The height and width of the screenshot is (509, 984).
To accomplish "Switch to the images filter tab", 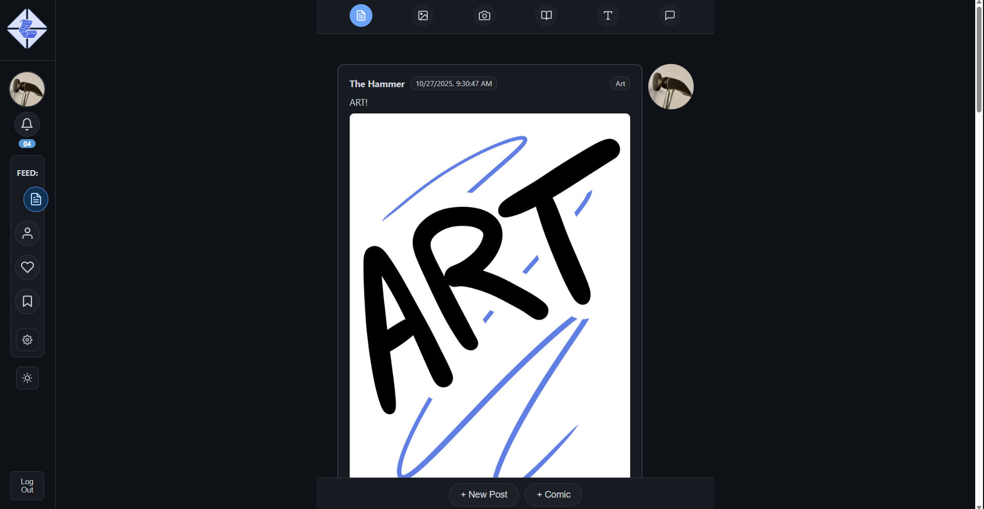I will [x=423, y=15].
